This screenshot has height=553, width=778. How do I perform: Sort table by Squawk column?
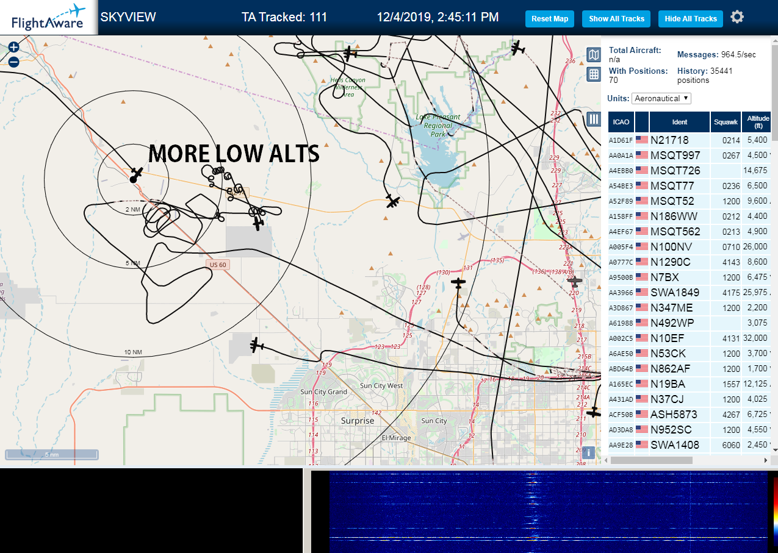coord(726,122)
